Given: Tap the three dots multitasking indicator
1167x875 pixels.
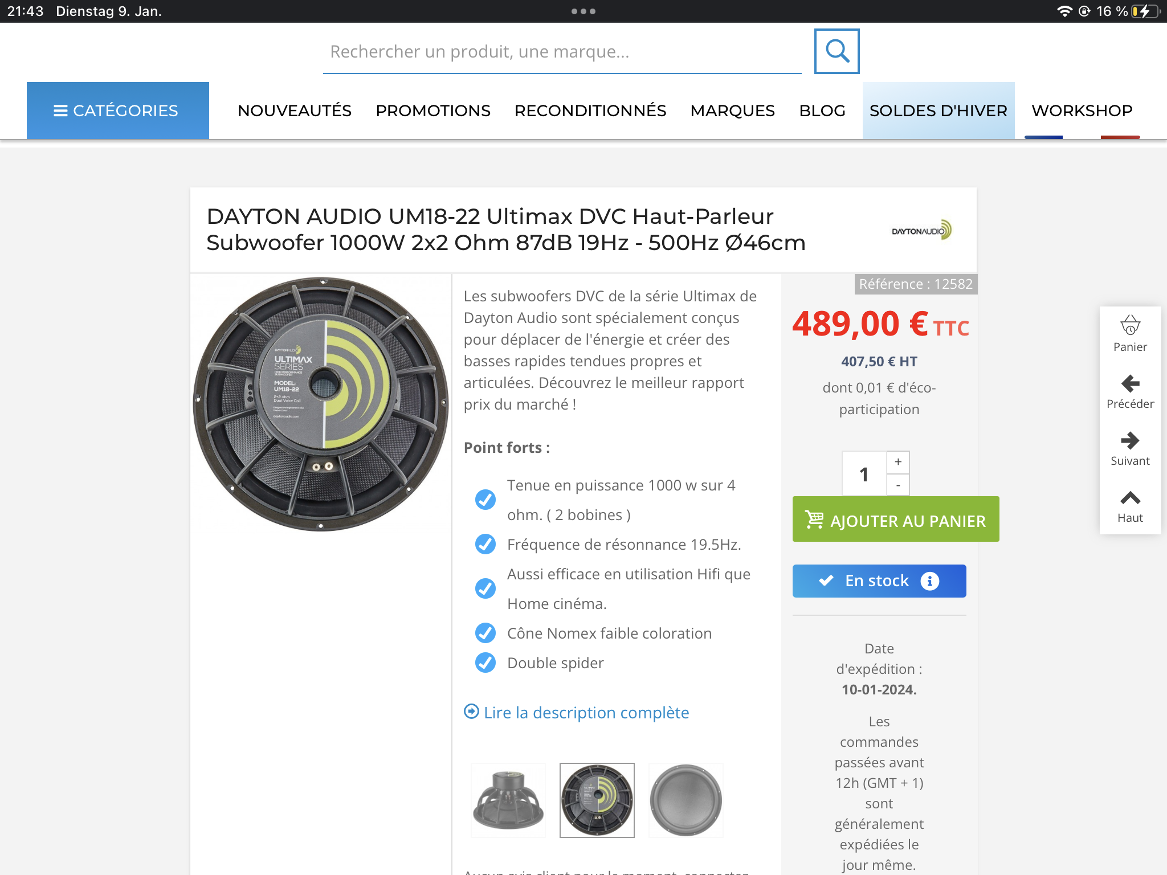Looking at the screenshot, I should 583,11.
